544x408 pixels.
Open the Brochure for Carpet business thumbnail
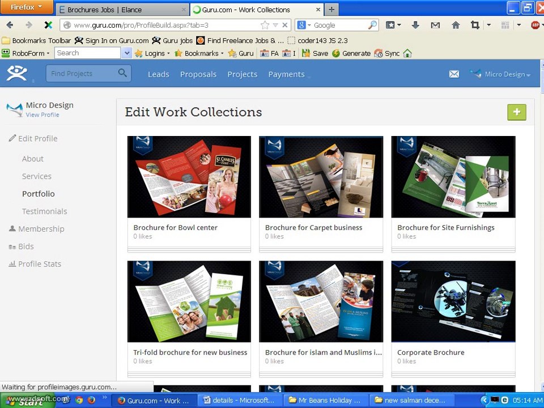click(x=321, y=177)
